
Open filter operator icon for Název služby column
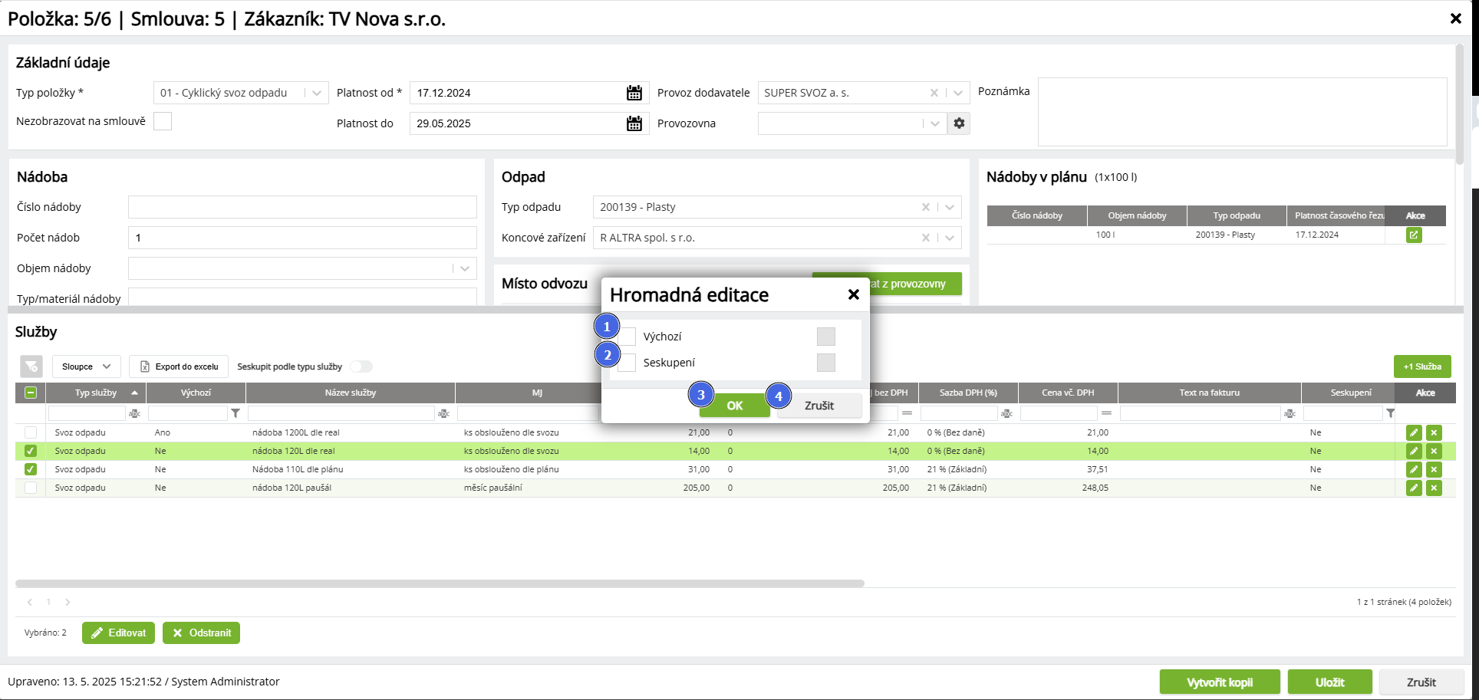[x=443, y=413]
